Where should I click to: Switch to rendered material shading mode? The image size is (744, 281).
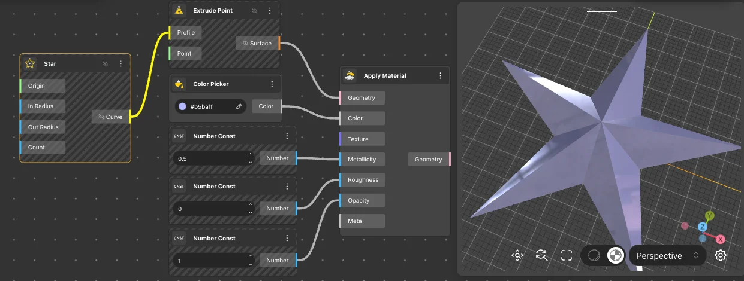(615, 256)
